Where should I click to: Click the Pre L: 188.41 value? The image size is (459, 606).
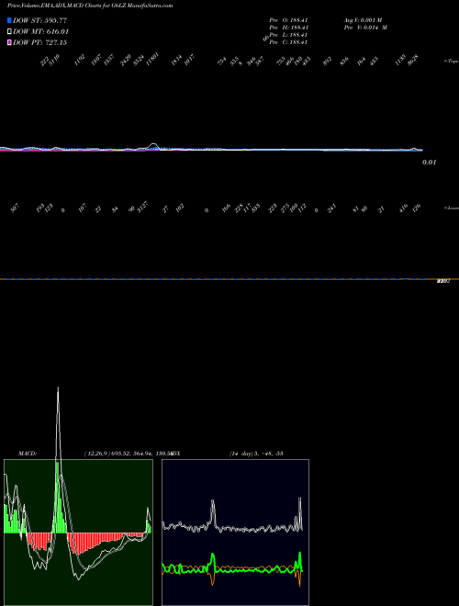pos(288,35)
